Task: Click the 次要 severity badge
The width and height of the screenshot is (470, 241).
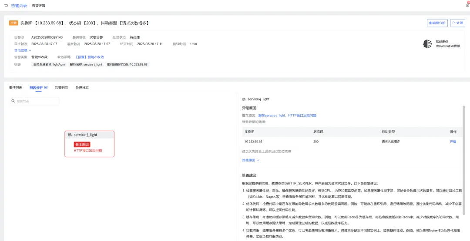Action: tap(14, 23)
